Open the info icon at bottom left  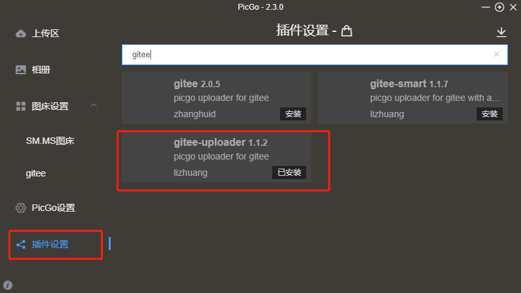coord(8,285)
